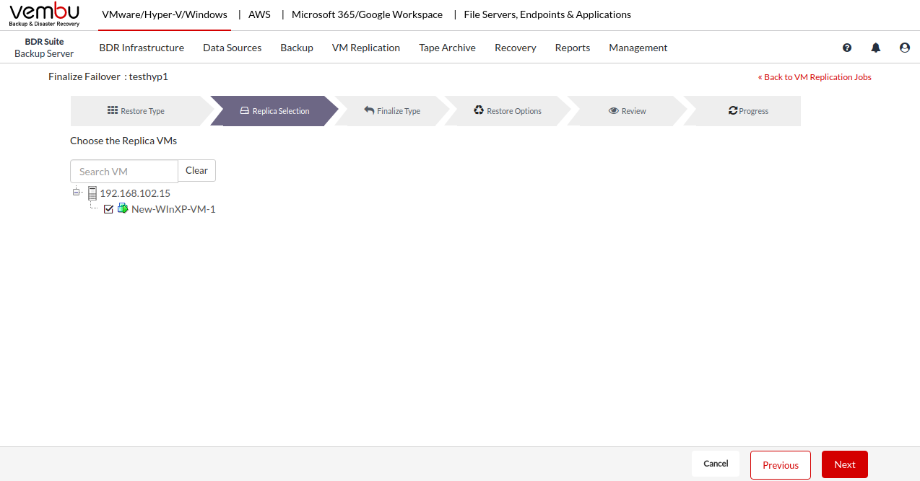Uncheck the New-WInXP-VM-1 checkbox
920x481 pixels.
(x=109, y=209)
